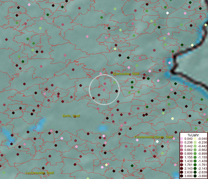This screenshot has height=179, width=208.
Task: Click the Eberswalde, Stadt map label
Action: click(126, 74)
